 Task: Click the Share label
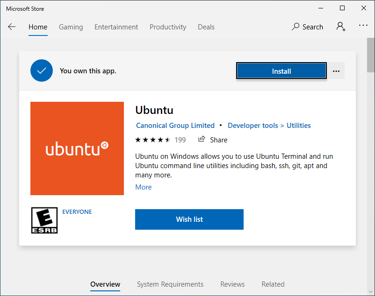(x=218, y=140)
